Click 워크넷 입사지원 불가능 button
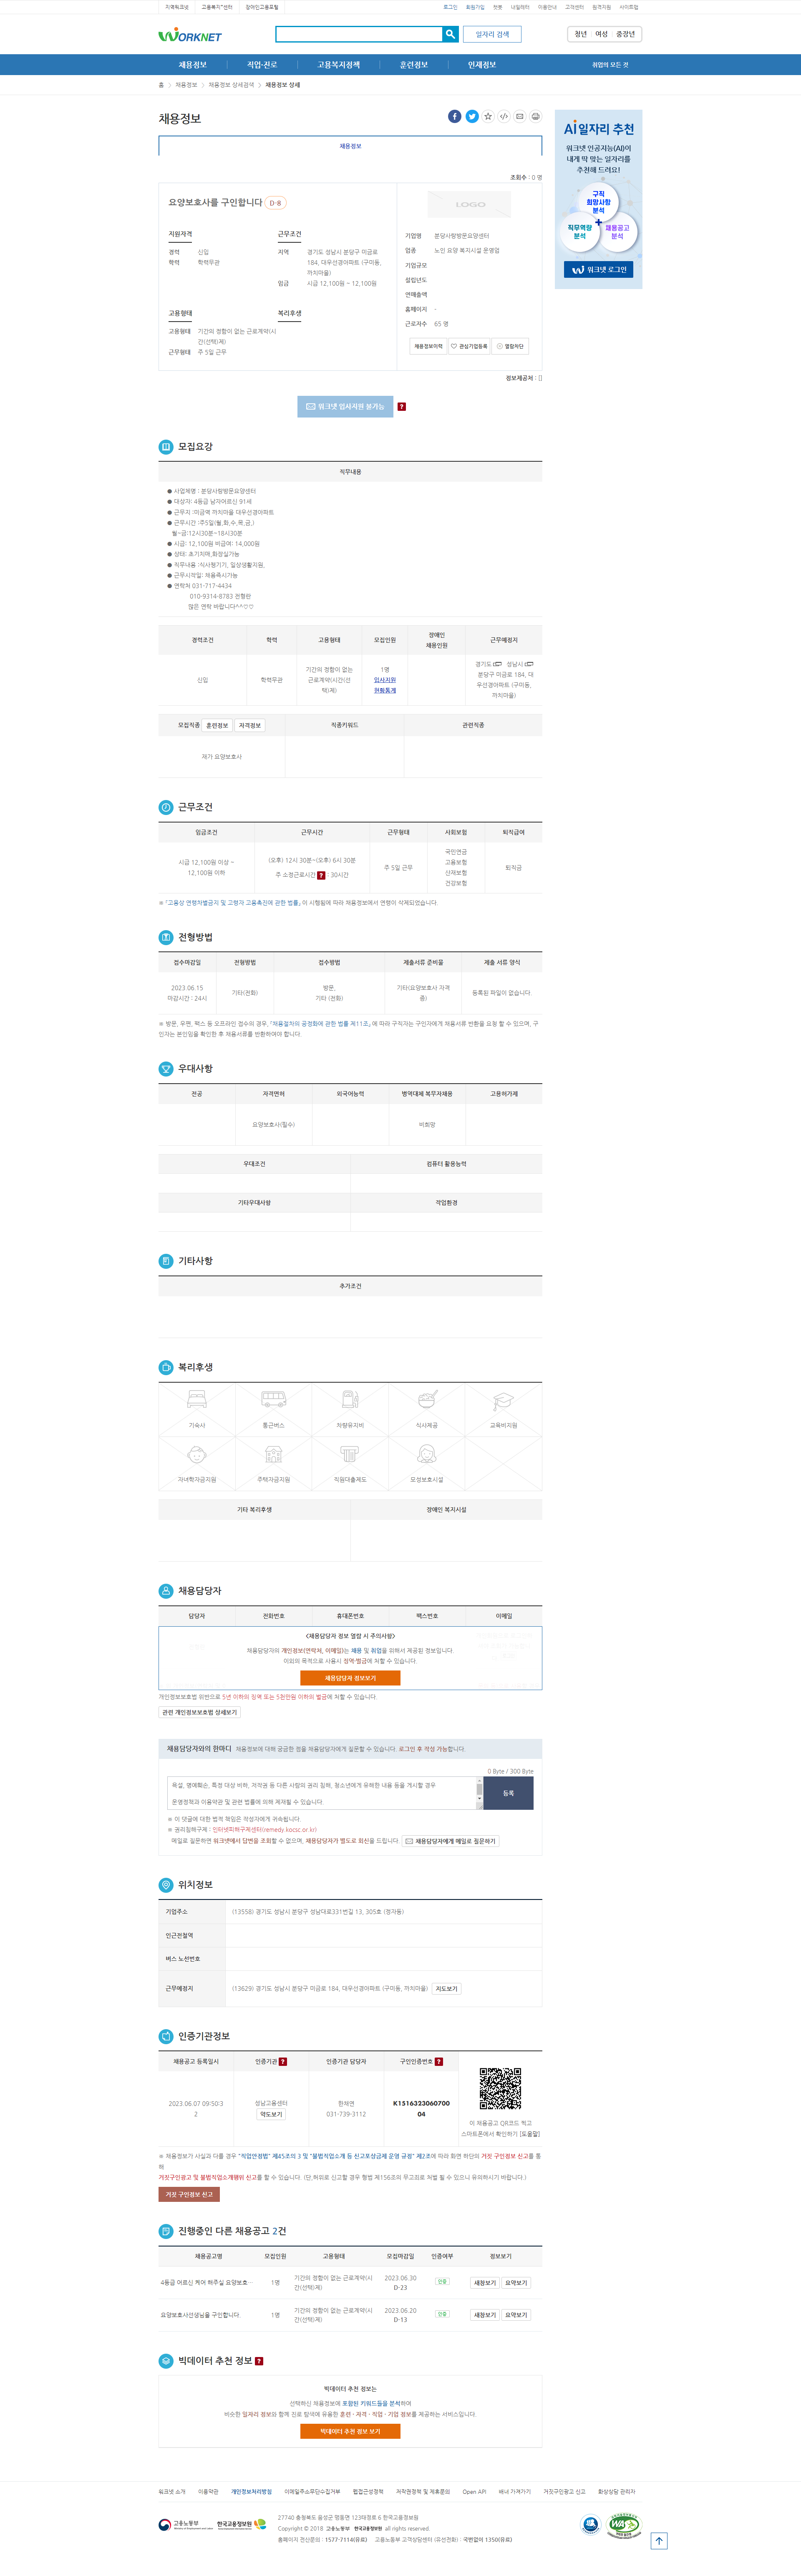Screen dimensions: 801x2576 point(345,407)
